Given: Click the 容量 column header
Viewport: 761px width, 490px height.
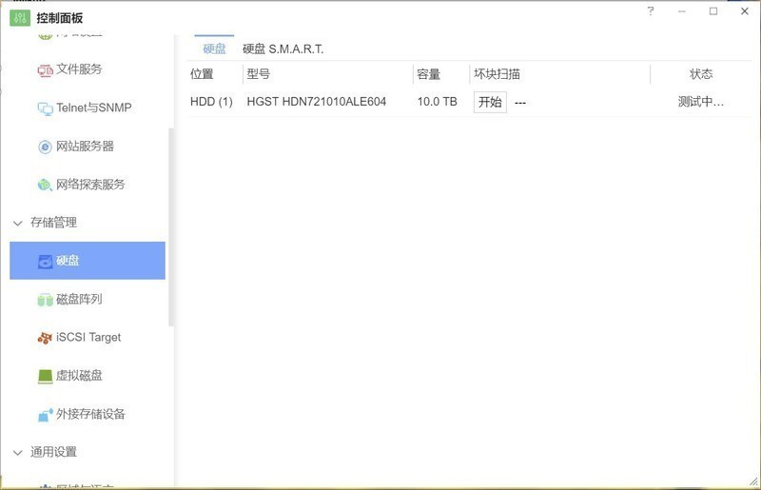Looking at the screenshot, I should pos(429,74).
